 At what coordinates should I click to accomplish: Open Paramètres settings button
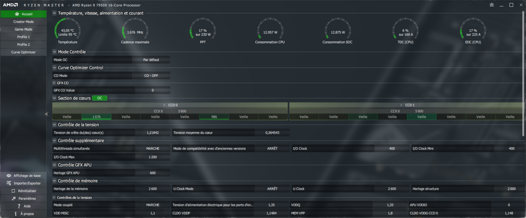click(x=23, y=198)
